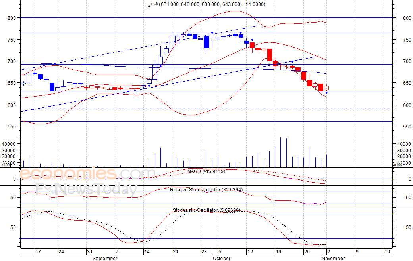The width and height of the screenshot is (413, 261).
Task: Select the Stochastic Oscillator (5.69620) label
Action: point(206,210)
